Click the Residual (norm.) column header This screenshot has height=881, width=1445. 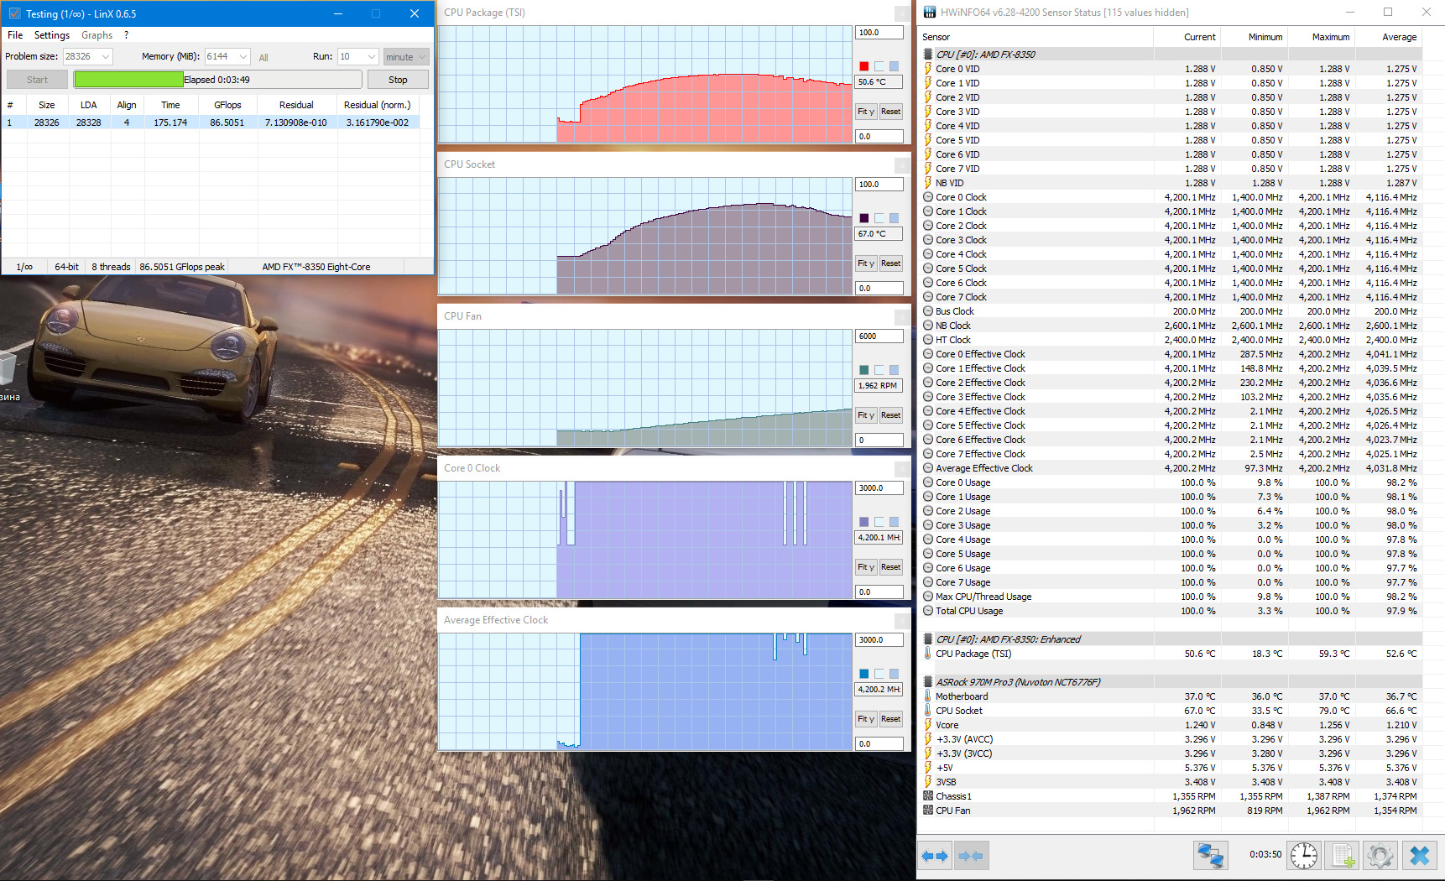click(378, 105)
